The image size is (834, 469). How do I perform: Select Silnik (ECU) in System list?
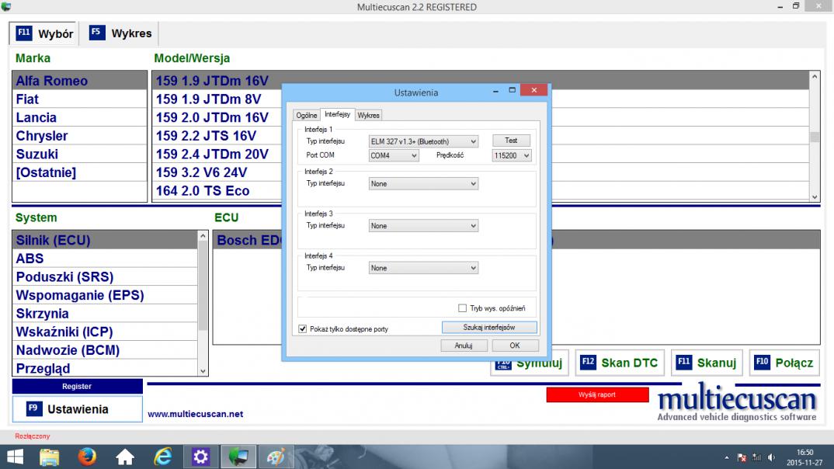[x=106, y=241]
